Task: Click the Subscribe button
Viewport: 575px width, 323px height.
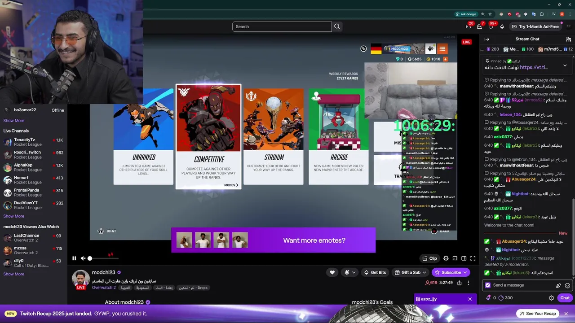Action: coord(451,272)
